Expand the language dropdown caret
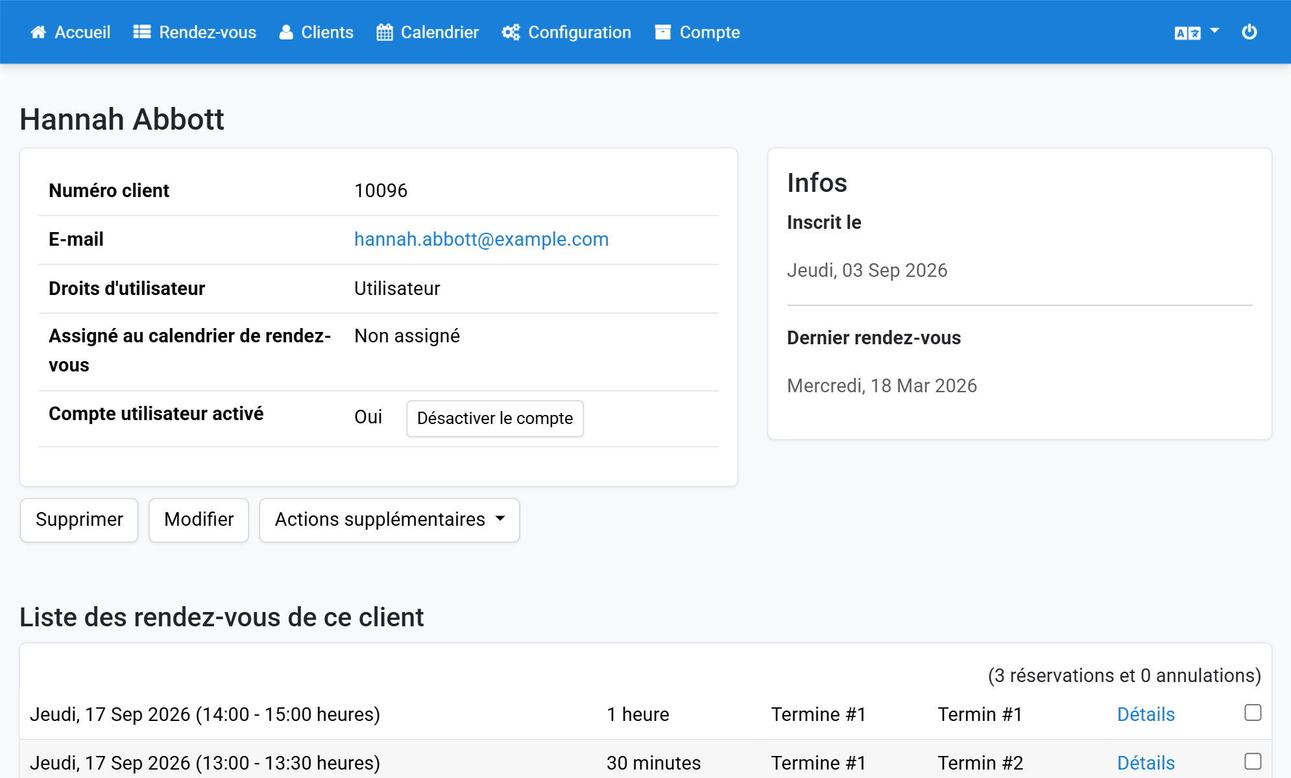Viewport: 1291px width, 778px height. pyautogui.click(x=1214, y=30)
